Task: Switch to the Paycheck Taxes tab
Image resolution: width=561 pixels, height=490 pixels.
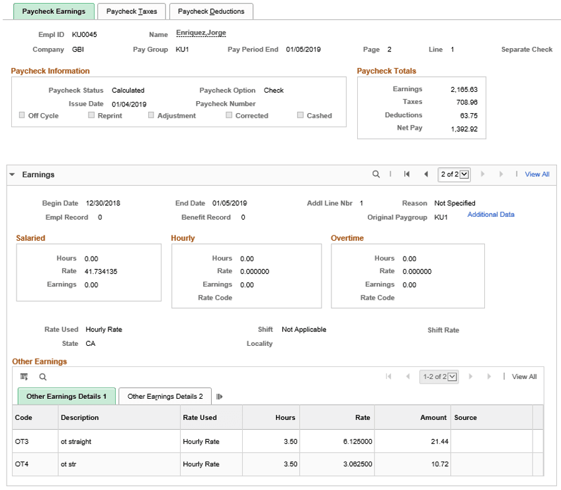Action: [x=132, y=11]
